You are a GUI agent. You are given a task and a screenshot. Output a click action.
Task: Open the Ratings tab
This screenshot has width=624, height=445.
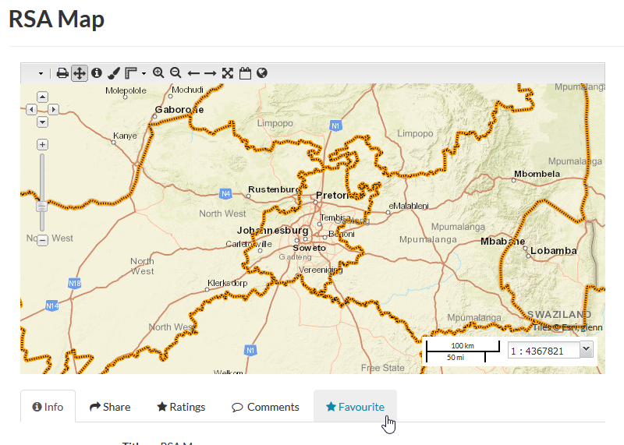coord(181,407)
